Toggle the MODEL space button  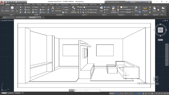point(112,93)
